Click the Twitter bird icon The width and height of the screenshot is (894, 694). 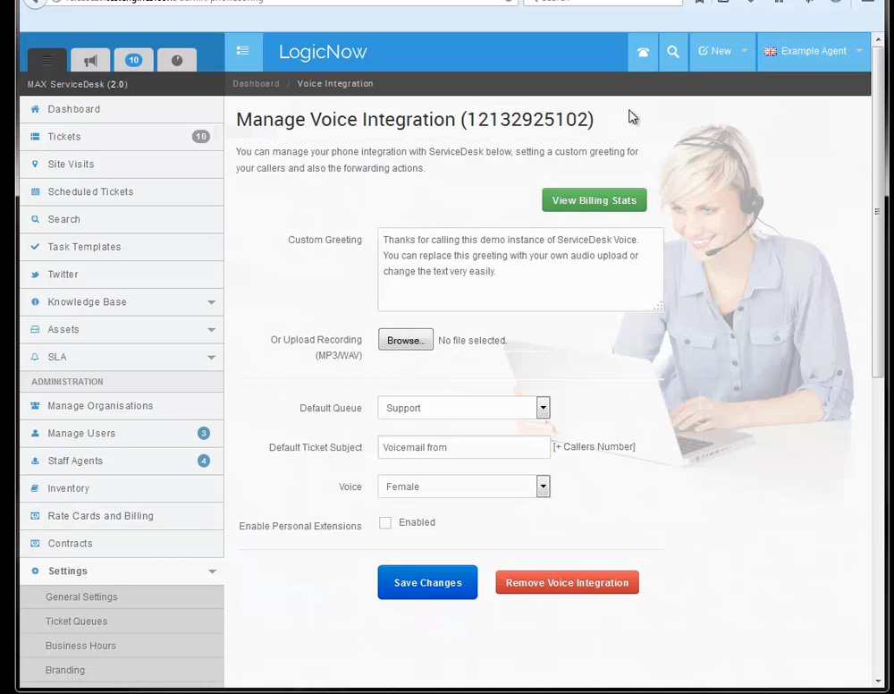tap(36, 275)
